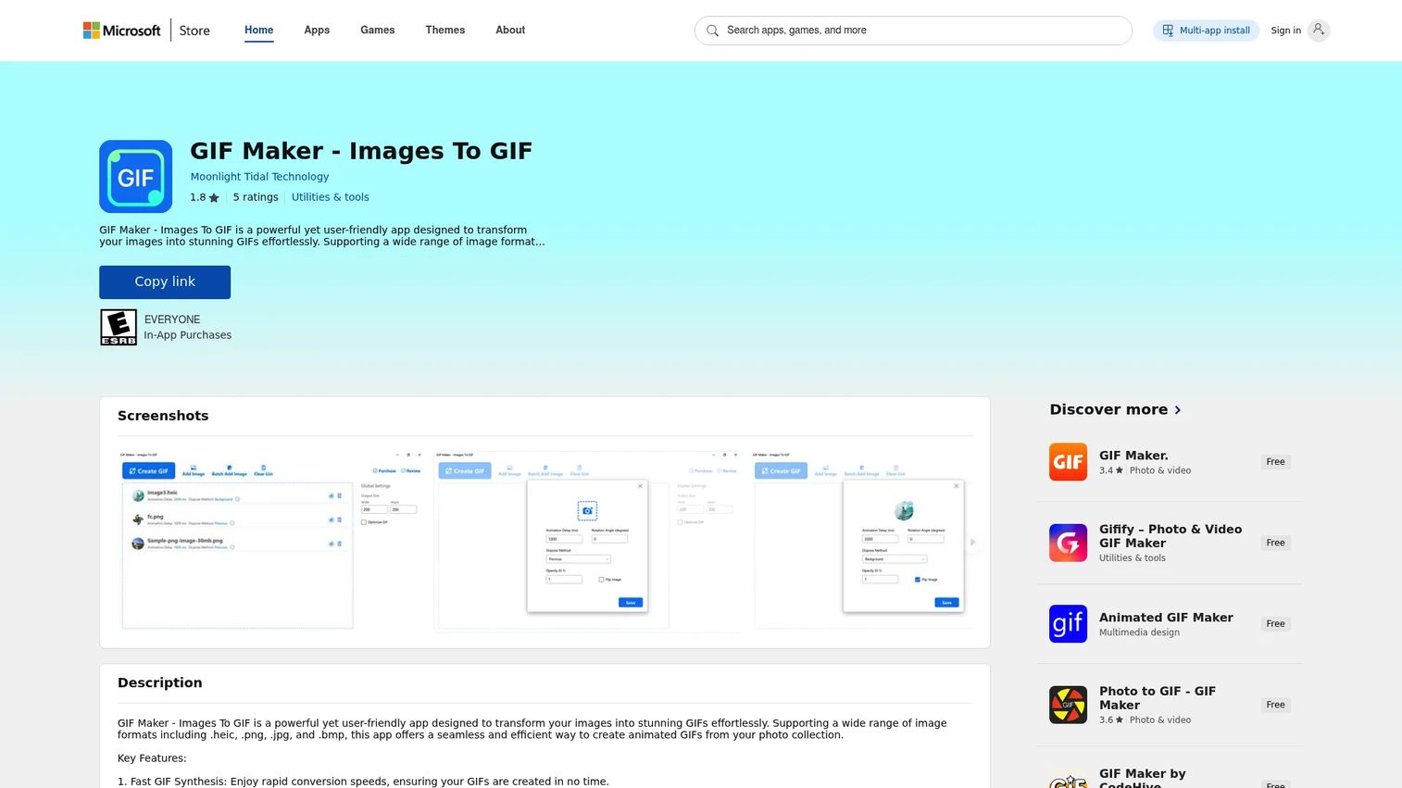Expand Discover more section chevron
This screenshot has height=788, width=1402.
[1177, 410]
